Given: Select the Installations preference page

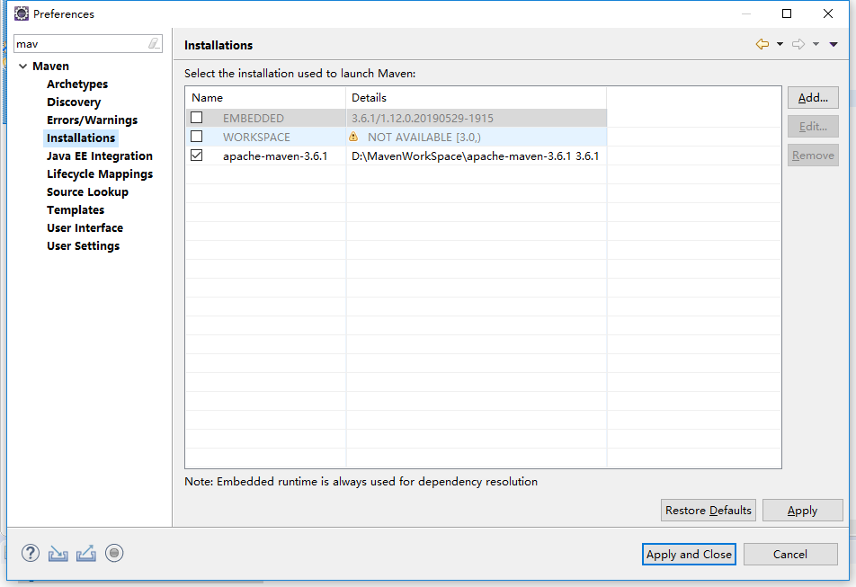Looking at the screenshot, I should (x=81, y=138).
